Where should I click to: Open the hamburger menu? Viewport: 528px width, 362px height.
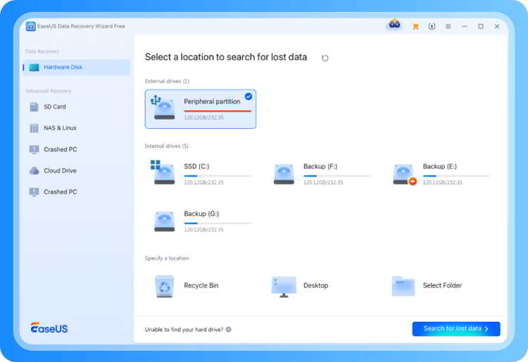coord(448,26)
